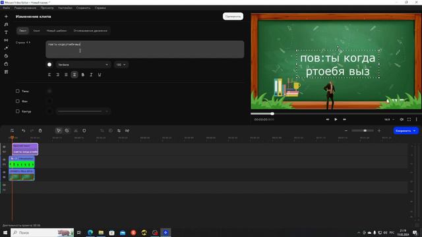
Task: Open the music library sidebar icon
Action: [6, 24]
